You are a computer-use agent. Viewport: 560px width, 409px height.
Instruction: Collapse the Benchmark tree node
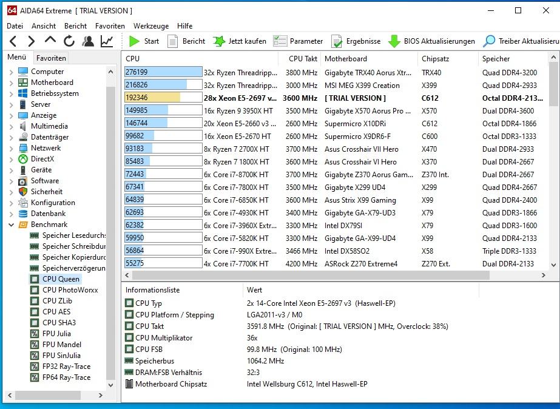[x=11, y=225]
